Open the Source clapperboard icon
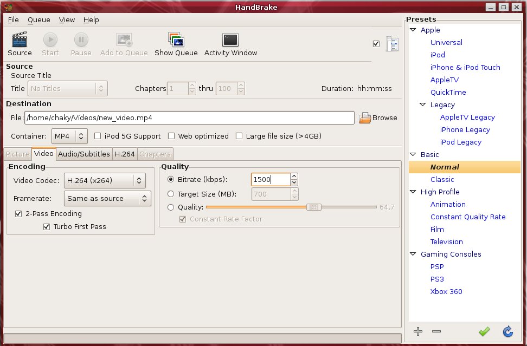The image size is (527, 346). tap(19, 40)
